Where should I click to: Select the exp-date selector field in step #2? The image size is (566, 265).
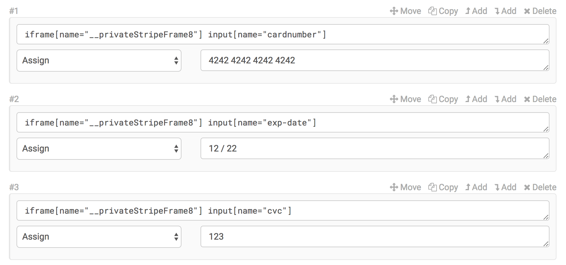point(282,122)
